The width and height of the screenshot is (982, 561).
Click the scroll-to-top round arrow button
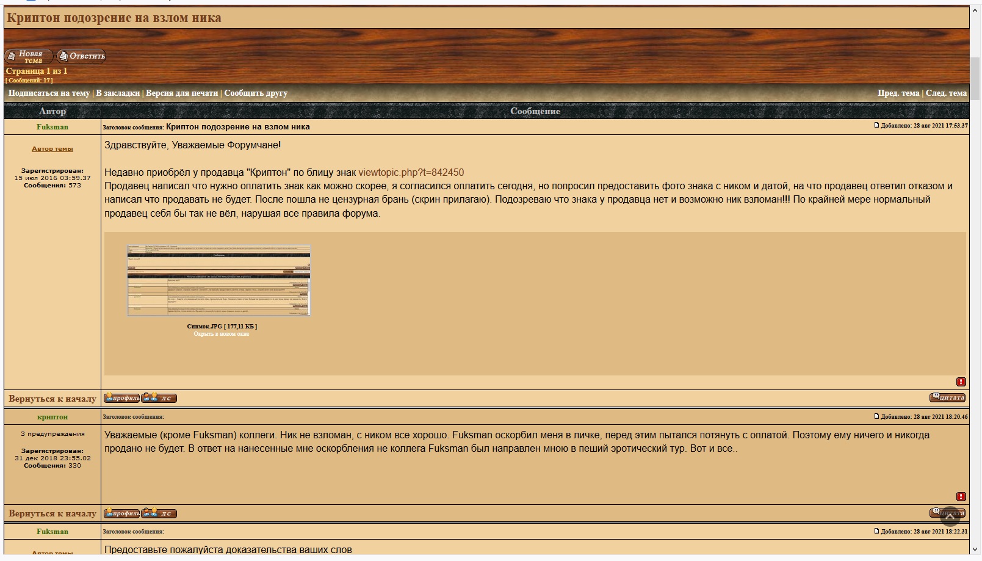[950, 515]
